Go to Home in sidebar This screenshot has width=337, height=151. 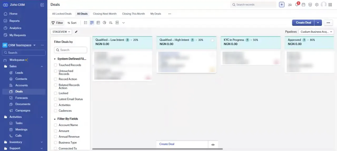pyautogui.click(x=13, y=14)
